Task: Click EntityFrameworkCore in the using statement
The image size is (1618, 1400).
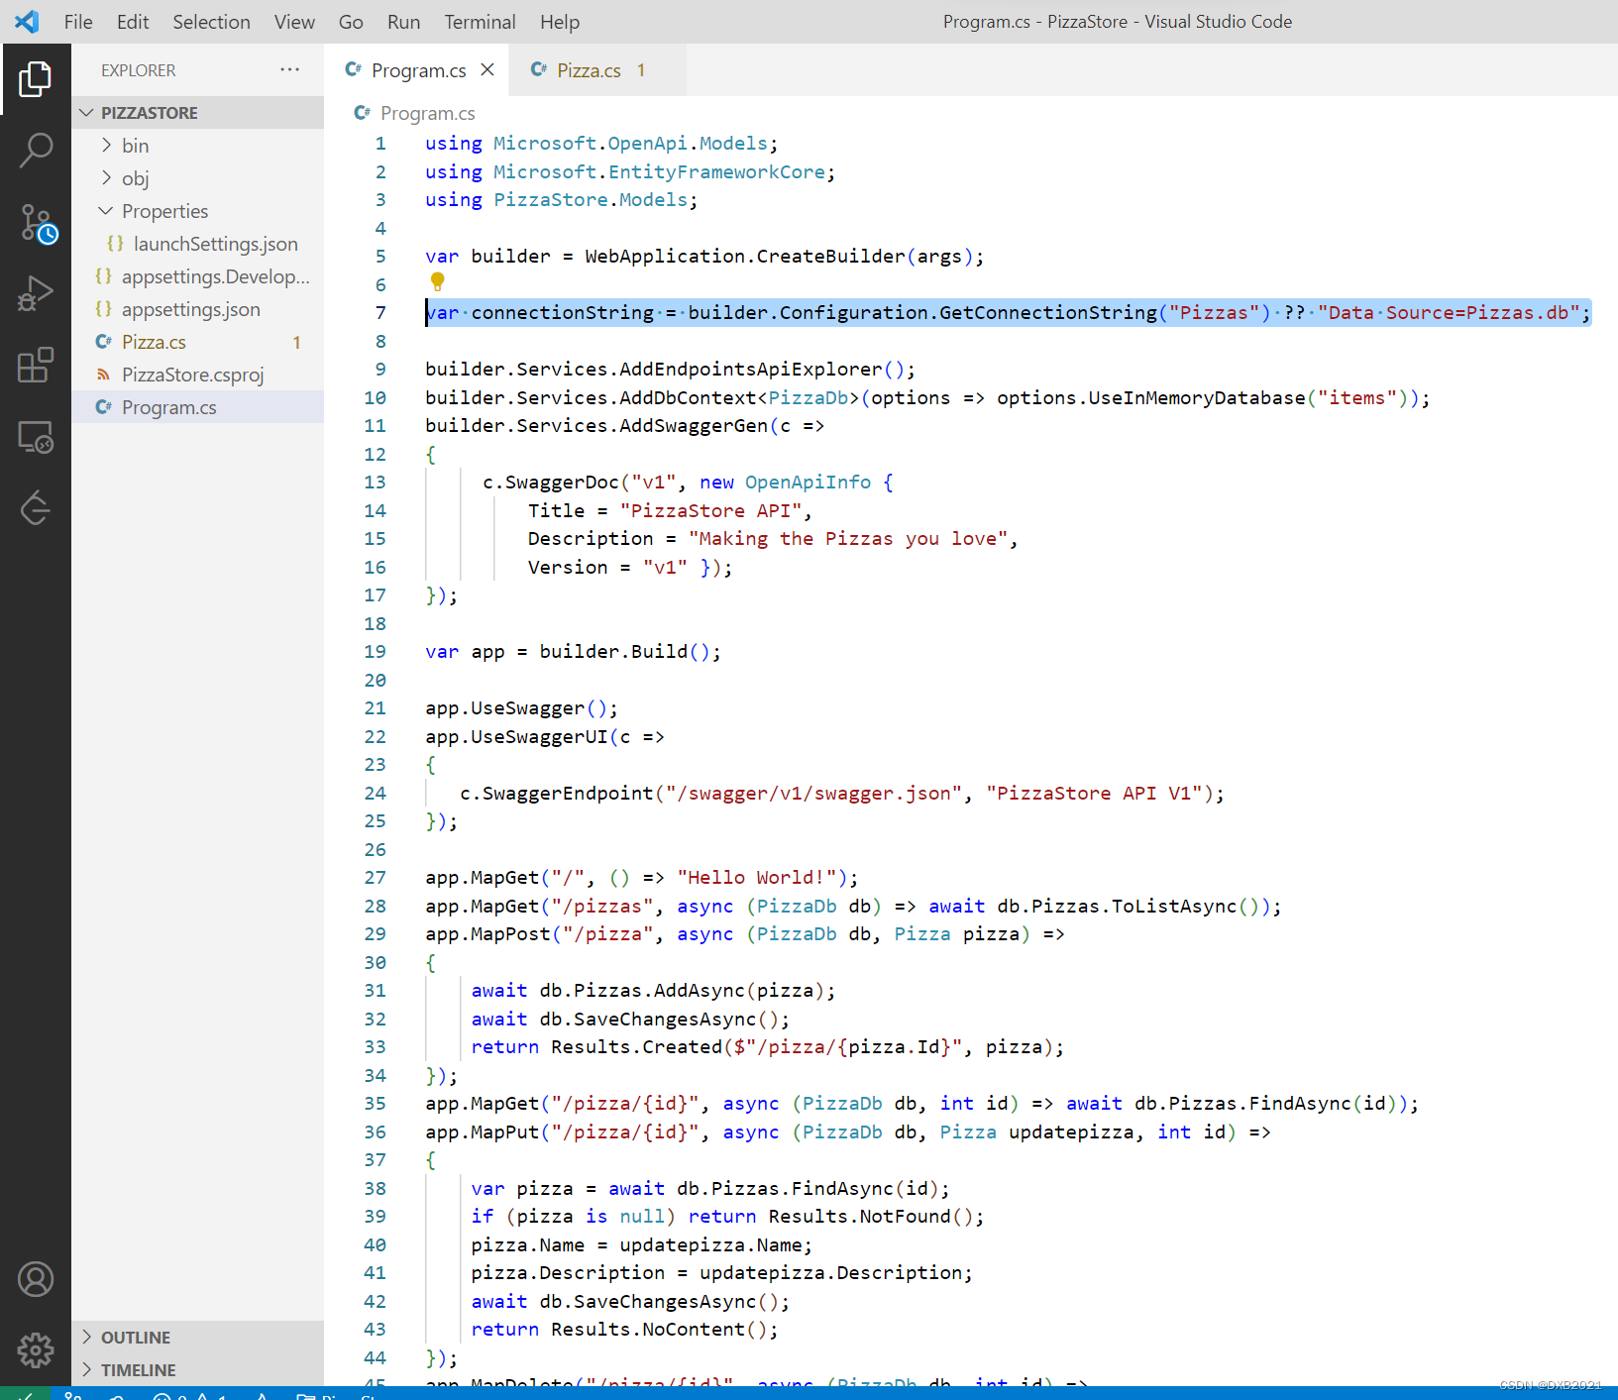Action: (x=716, y=171)
